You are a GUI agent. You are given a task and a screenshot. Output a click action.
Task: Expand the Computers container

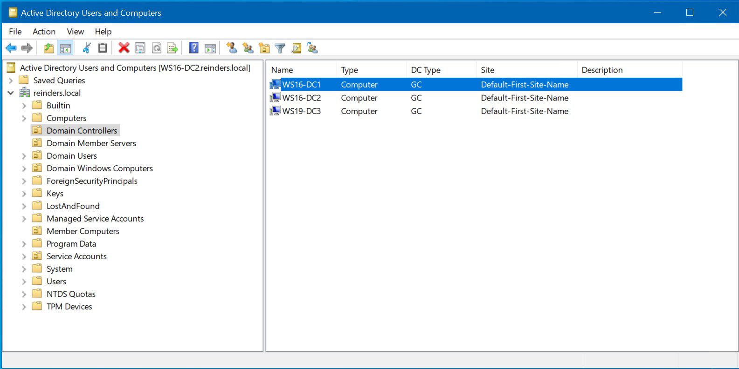[24, 118]
